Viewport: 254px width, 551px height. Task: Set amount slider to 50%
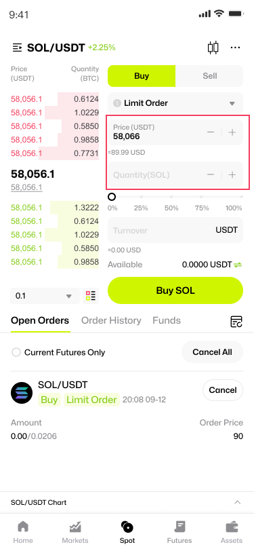click(x=171, y=197)
